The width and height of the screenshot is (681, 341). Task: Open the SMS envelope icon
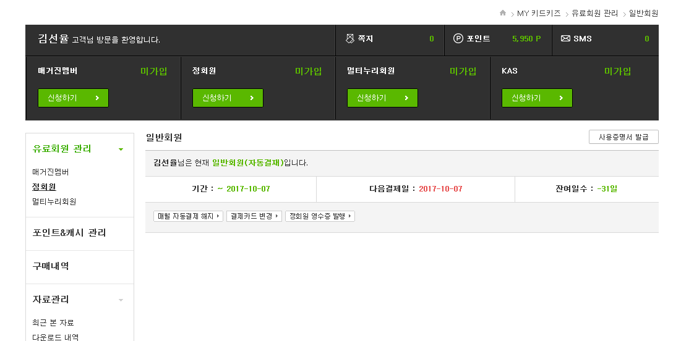coord(565,39)
